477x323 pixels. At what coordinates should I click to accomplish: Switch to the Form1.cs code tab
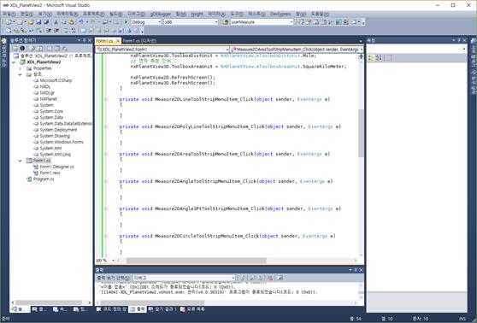104,40
